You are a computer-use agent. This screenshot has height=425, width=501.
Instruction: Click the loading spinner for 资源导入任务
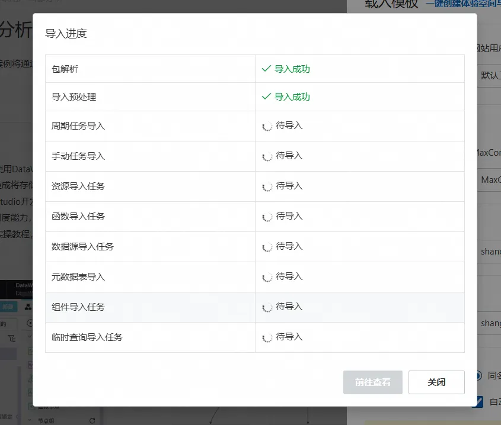[x=267, y=186]
